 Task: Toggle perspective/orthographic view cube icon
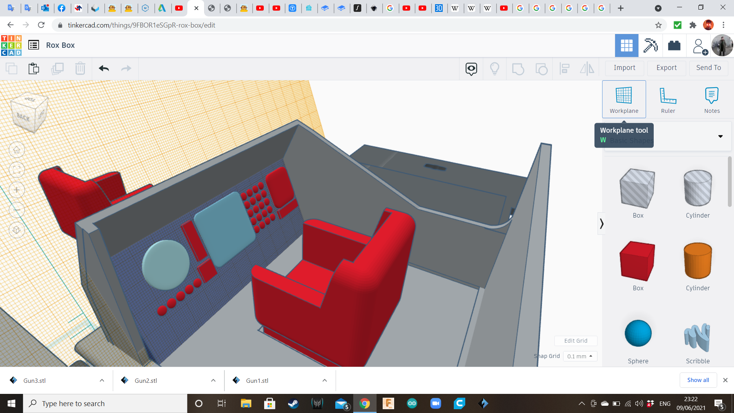point(17,230)
